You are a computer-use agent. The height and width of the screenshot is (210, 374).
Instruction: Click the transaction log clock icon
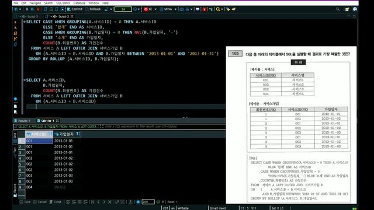pos(135,9)
